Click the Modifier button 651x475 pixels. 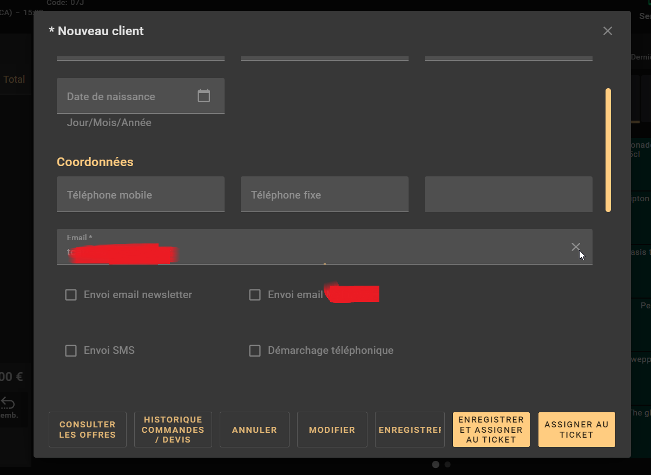click(332, 430)
